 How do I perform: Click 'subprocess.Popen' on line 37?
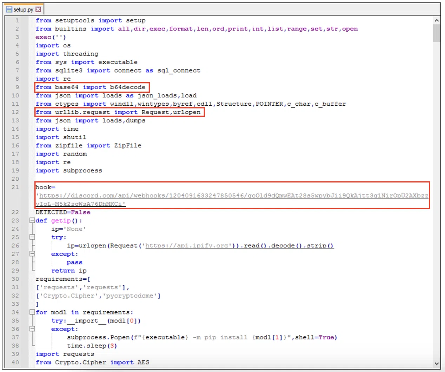click(x=98, y=337)
